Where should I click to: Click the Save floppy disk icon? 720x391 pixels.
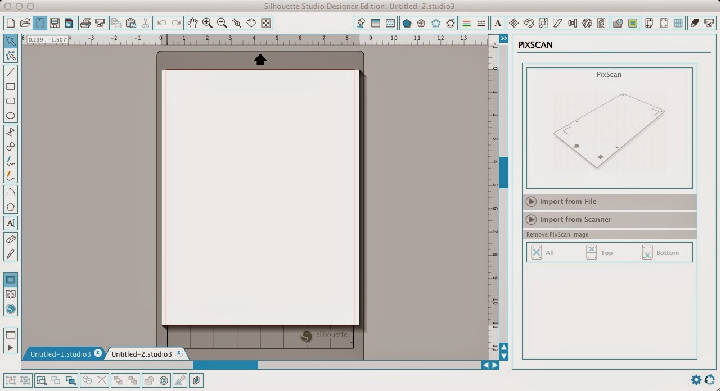coord(54,23)
